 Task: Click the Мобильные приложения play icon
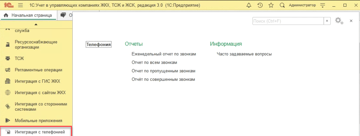point(8,121)
